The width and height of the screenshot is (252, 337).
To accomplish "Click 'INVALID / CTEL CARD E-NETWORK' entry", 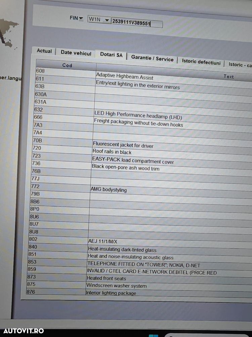I will tap(152, 272).
